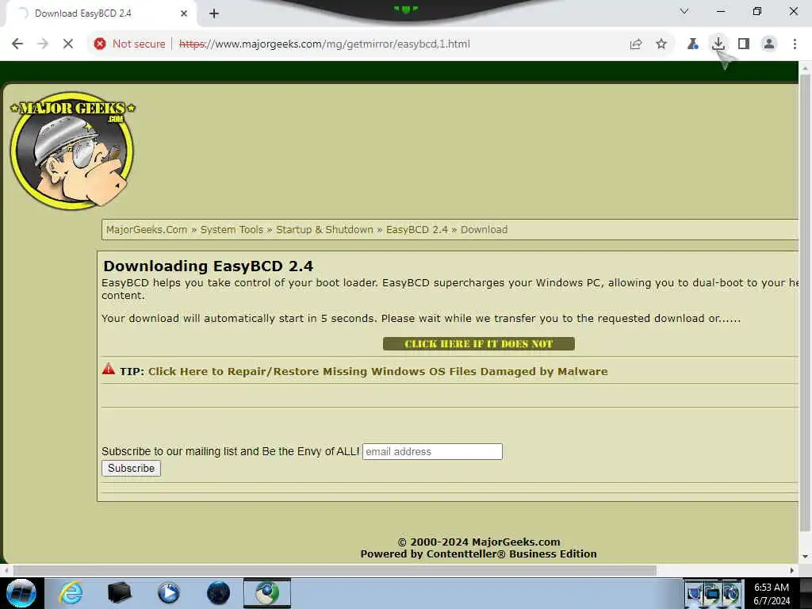The width and height of the screenshot is (812, 609).
Task: Open System Tools breadcrumb link
Action: click(232, 229)
